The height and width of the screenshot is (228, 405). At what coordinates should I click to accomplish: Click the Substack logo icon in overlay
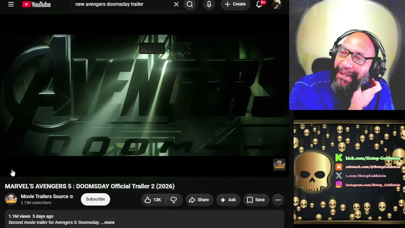[x=339, y=167]
